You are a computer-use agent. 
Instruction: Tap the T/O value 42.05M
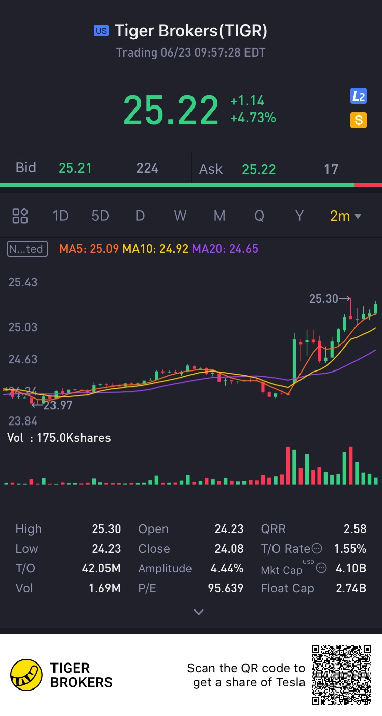(101, 568)
